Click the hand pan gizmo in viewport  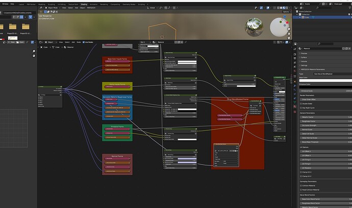click(289, 34)
